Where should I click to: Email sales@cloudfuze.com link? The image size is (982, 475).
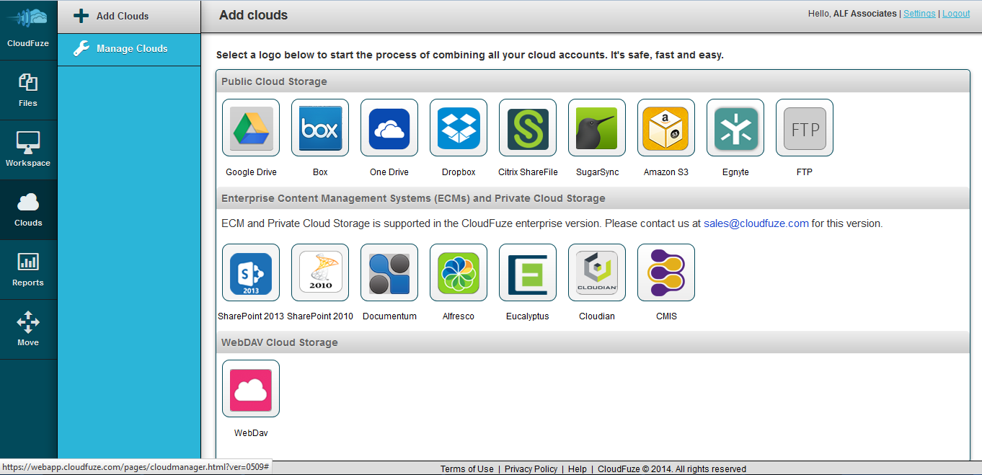pos(756,223)
